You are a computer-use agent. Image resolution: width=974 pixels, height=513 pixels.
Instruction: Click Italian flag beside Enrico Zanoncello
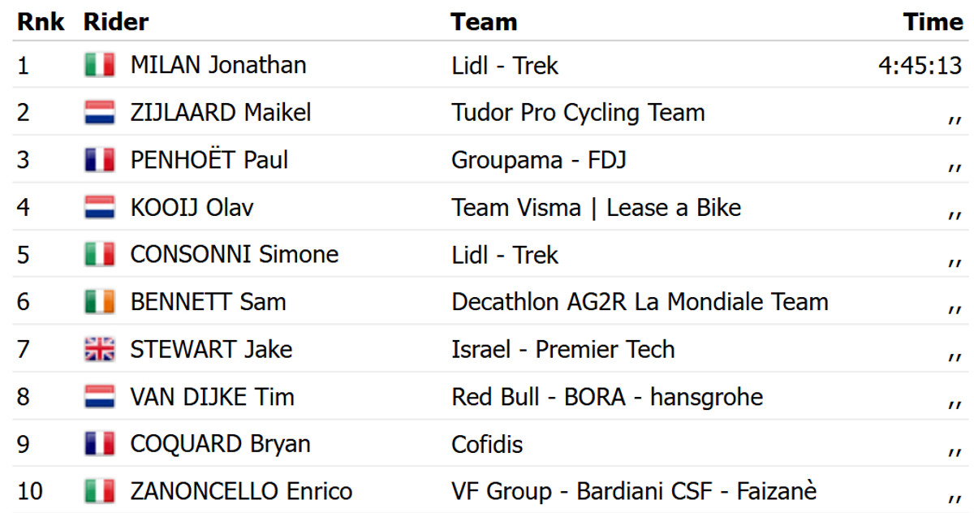point(99,491)
